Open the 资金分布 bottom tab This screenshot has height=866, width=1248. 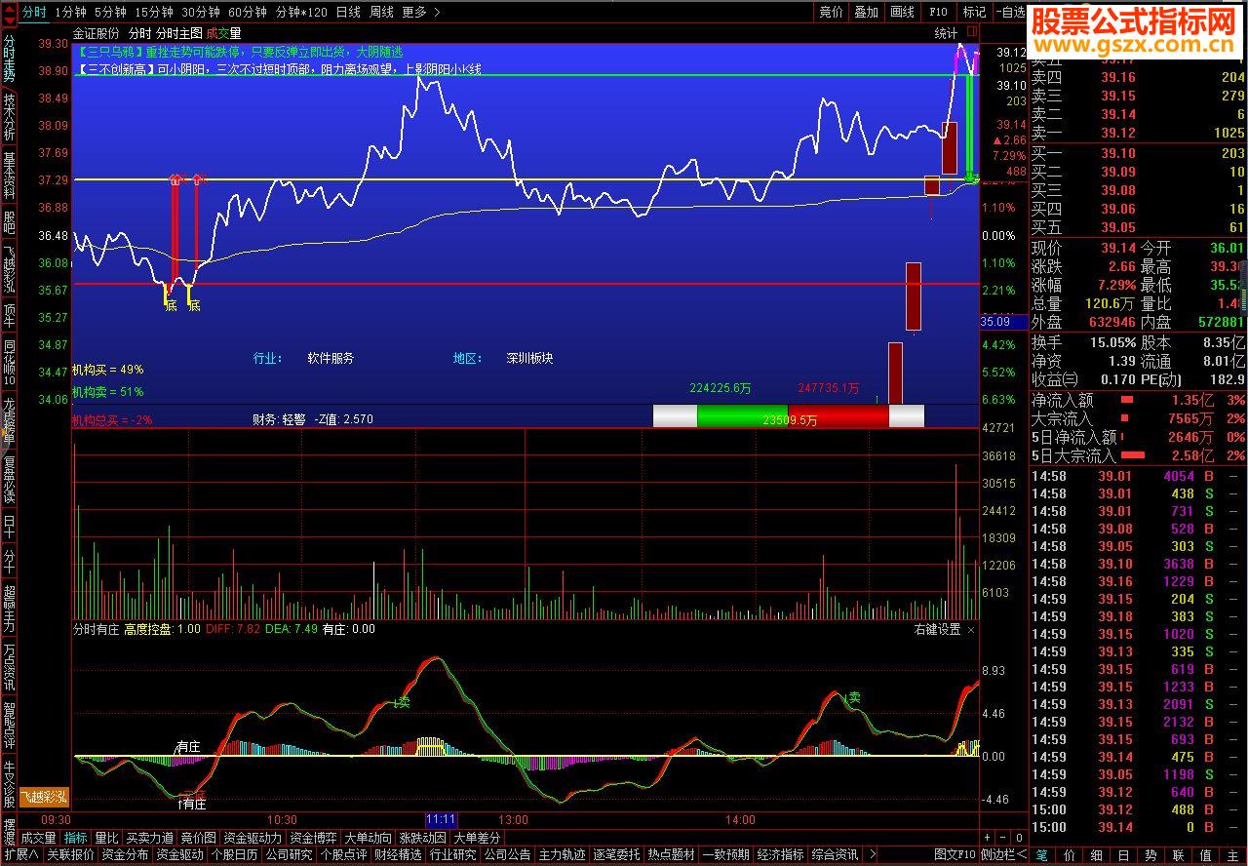[x=125, y=854]
